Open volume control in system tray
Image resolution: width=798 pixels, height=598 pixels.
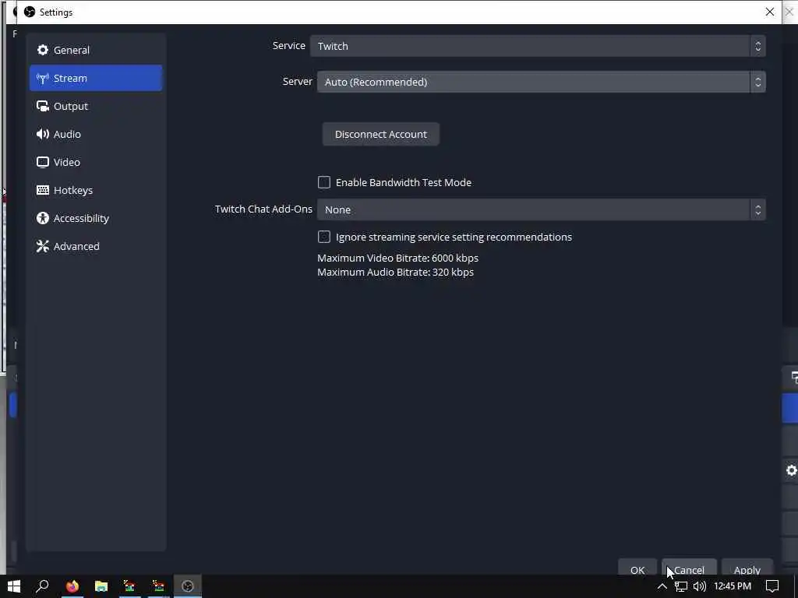[700, 586]
